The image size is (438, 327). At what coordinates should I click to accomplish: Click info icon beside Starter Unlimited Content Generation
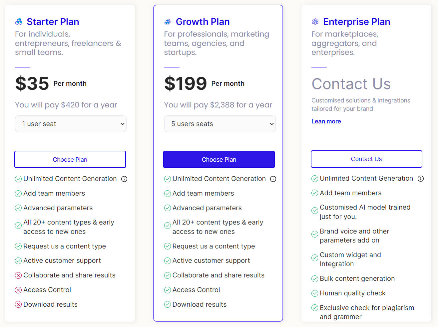click(x=124, y=179)
